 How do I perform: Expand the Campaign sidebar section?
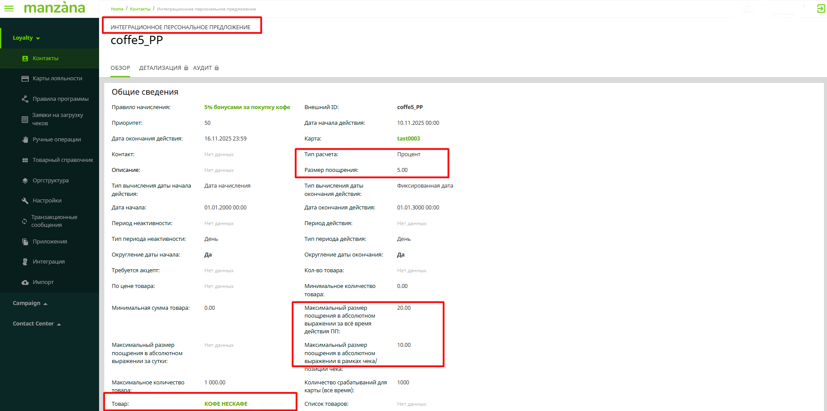point(30,303)
